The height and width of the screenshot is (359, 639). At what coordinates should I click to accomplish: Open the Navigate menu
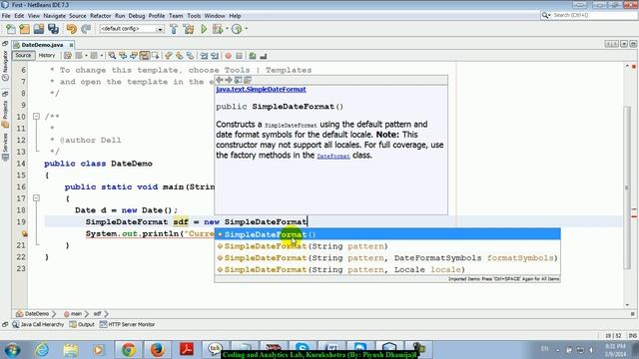click(55, 16)
